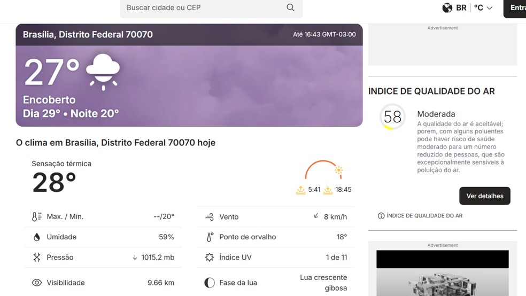Click the UV index sun icon
Screen dimensions: 526x296
tap(210, 257)
